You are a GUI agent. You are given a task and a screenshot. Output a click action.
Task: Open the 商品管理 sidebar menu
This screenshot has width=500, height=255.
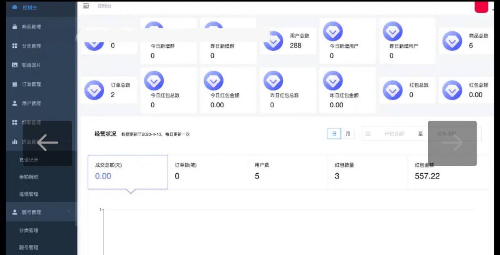click(x=31, y=27)
